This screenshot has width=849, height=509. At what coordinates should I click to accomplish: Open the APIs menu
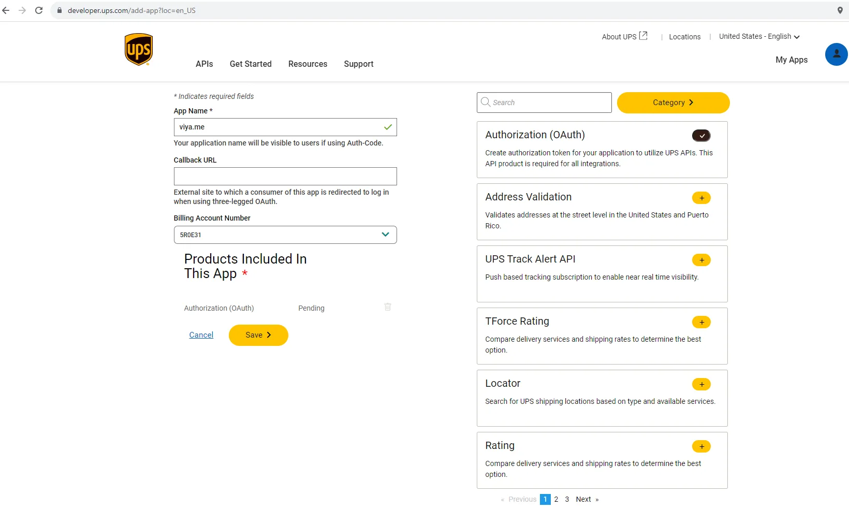(204, 64)
